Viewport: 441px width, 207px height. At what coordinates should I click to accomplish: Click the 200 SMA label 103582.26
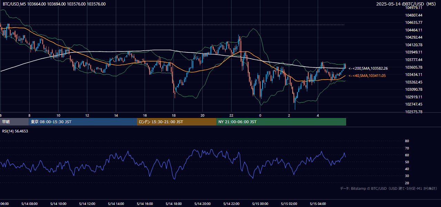[368, 69]
